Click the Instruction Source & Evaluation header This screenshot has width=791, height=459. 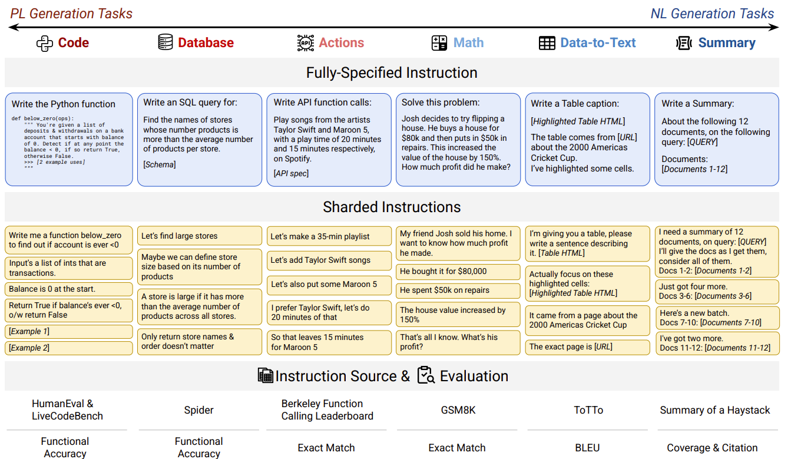click(x=392, y=376)
